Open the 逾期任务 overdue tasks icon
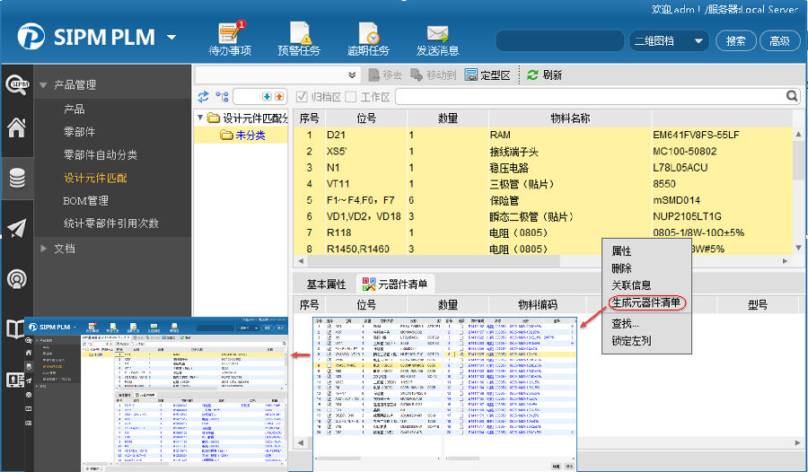The width and height of the screenshot is (808, 472). click(367, 39)
